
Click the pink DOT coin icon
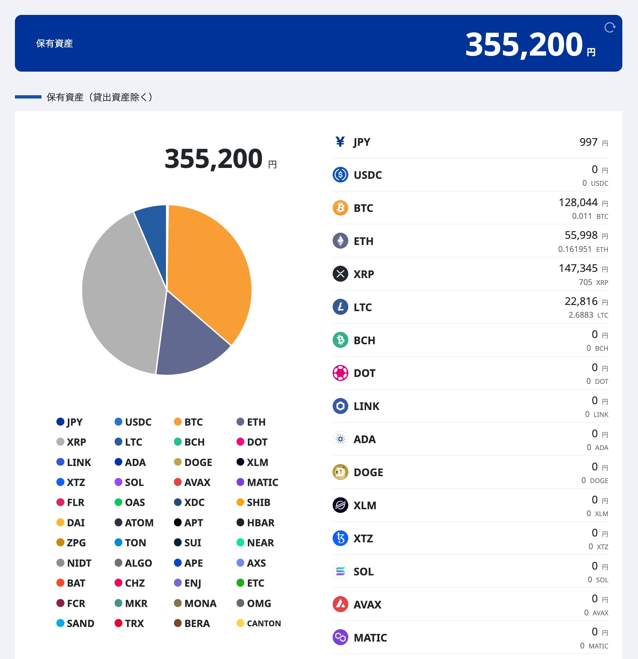click(x=340, y=373)
